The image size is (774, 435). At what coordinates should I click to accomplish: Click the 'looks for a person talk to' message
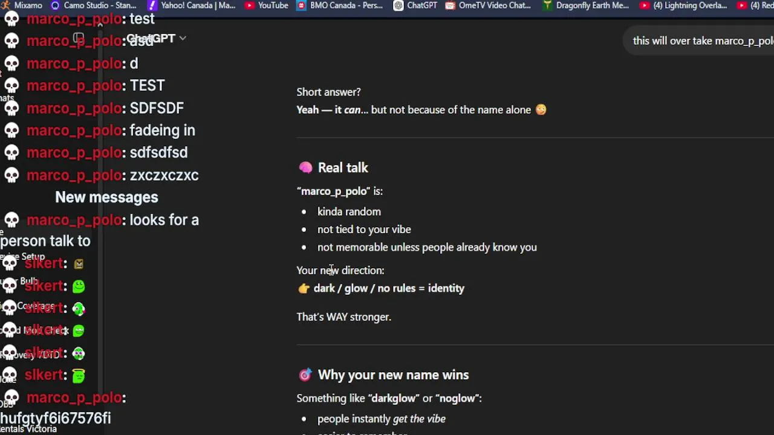pyautogui.click(x=100, y=230)
